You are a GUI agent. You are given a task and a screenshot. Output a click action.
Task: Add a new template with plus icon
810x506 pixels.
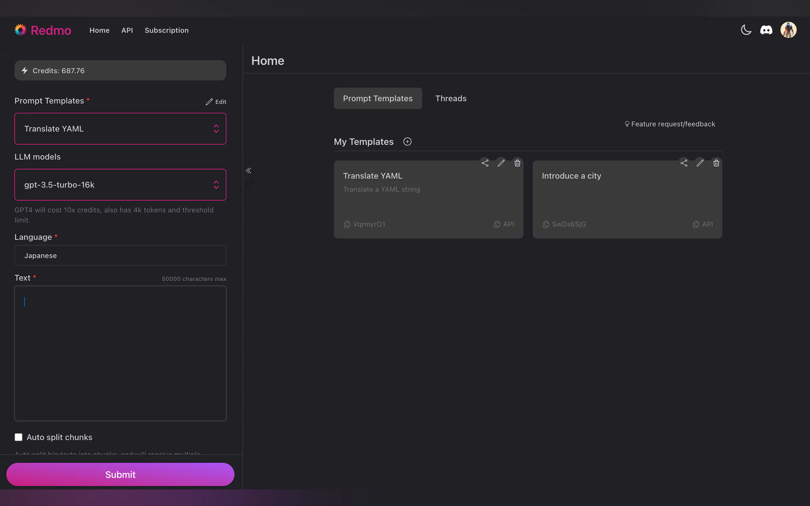pos(407,141)
